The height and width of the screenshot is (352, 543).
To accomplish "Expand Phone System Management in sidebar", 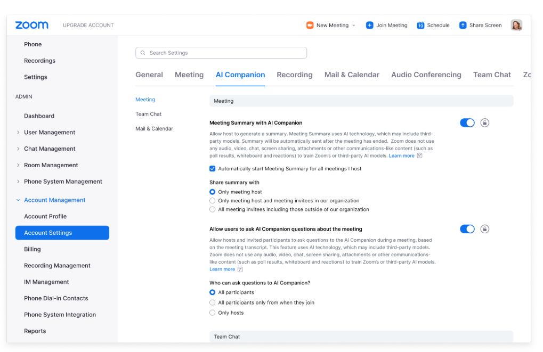I will coord(18,182).
